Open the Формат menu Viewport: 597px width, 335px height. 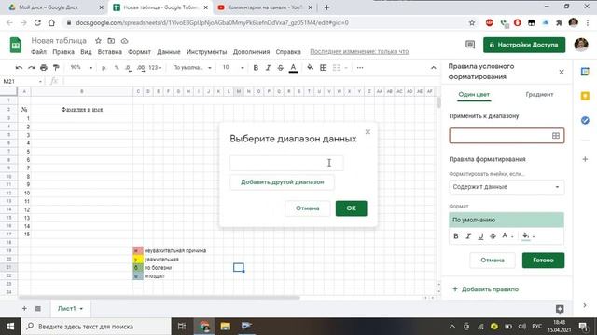pos(139,52)
